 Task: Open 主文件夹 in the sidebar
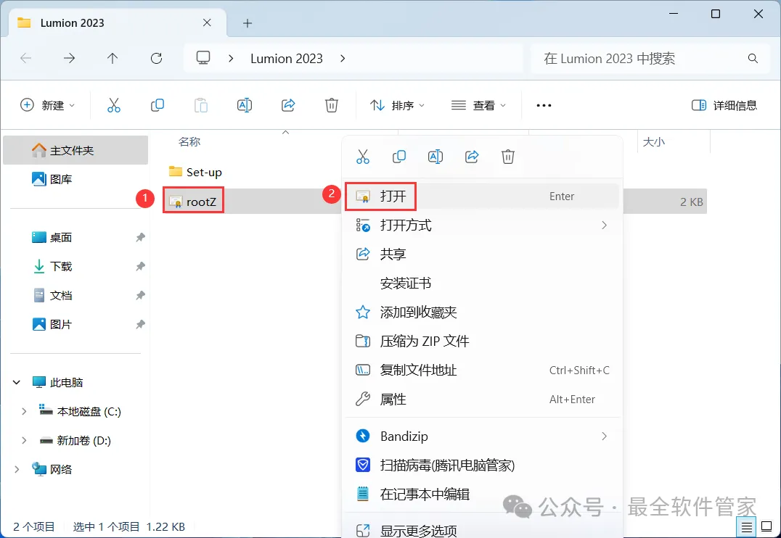75,150
